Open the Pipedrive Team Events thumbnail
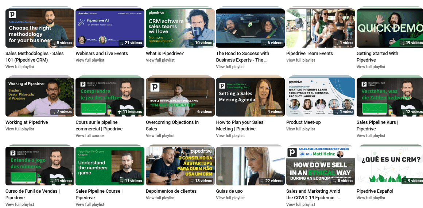 click(321, 28)
